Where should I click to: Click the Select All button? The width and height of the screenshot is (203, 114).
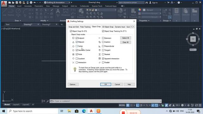[x=126, y=38]
